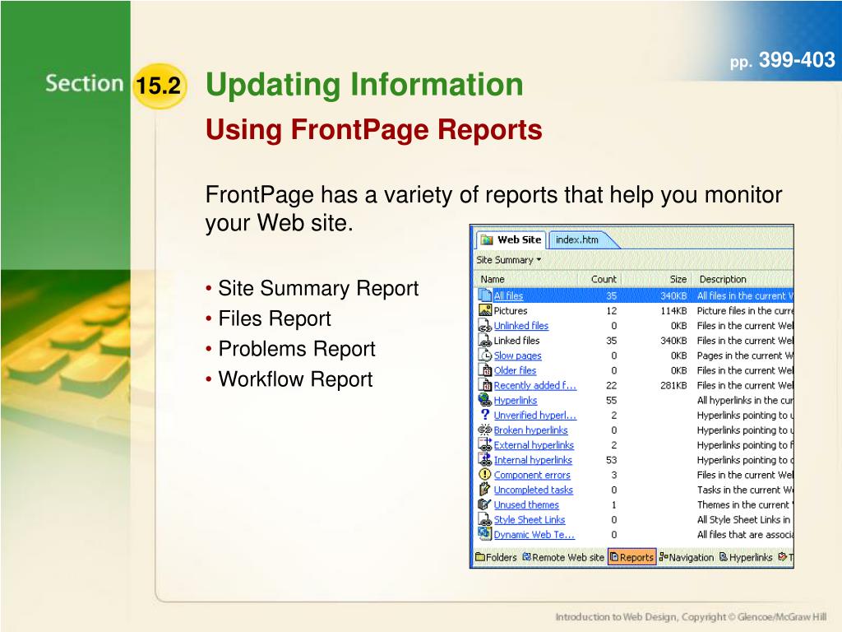Click the count 55 in the Hyperlinks row
Screen dimensions: 842x632
[x=611, y=401]
